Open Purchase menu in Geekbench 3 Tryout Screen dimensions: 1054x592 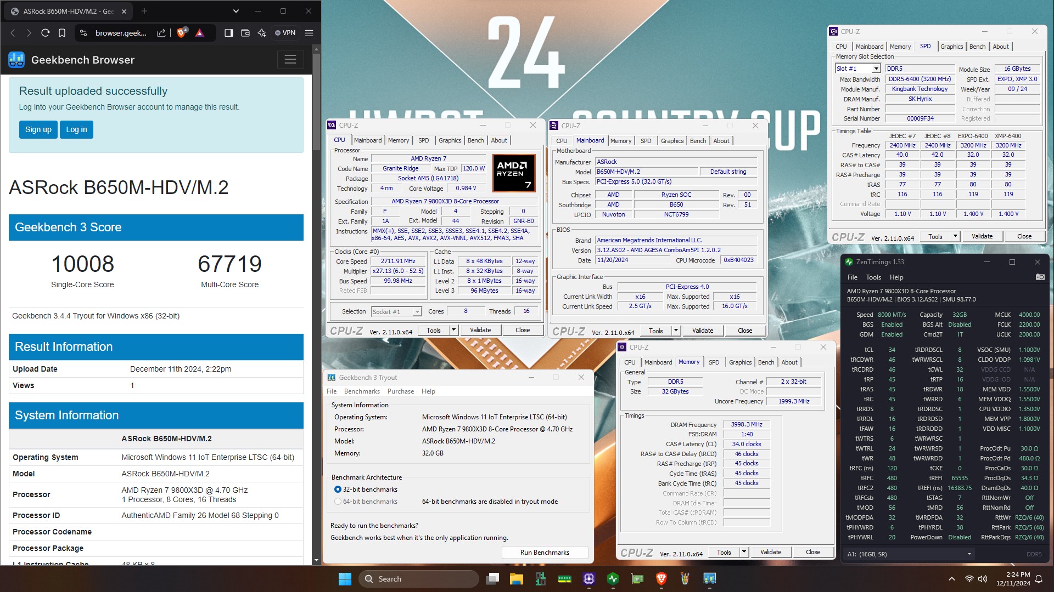[x=401, y=391]
